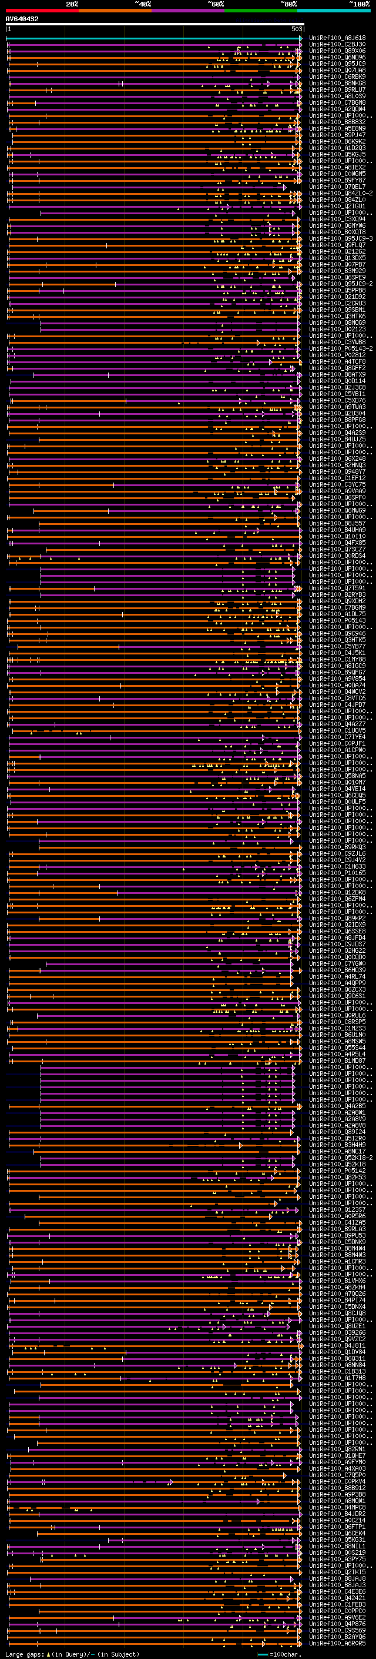Select hit label UniRef100_Q82RN1
Screen dimensions: 376x1659
pos(337,1449)
